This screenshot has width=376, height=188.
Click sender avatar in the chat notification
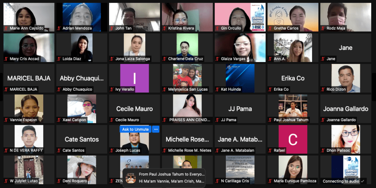point(130,178)
